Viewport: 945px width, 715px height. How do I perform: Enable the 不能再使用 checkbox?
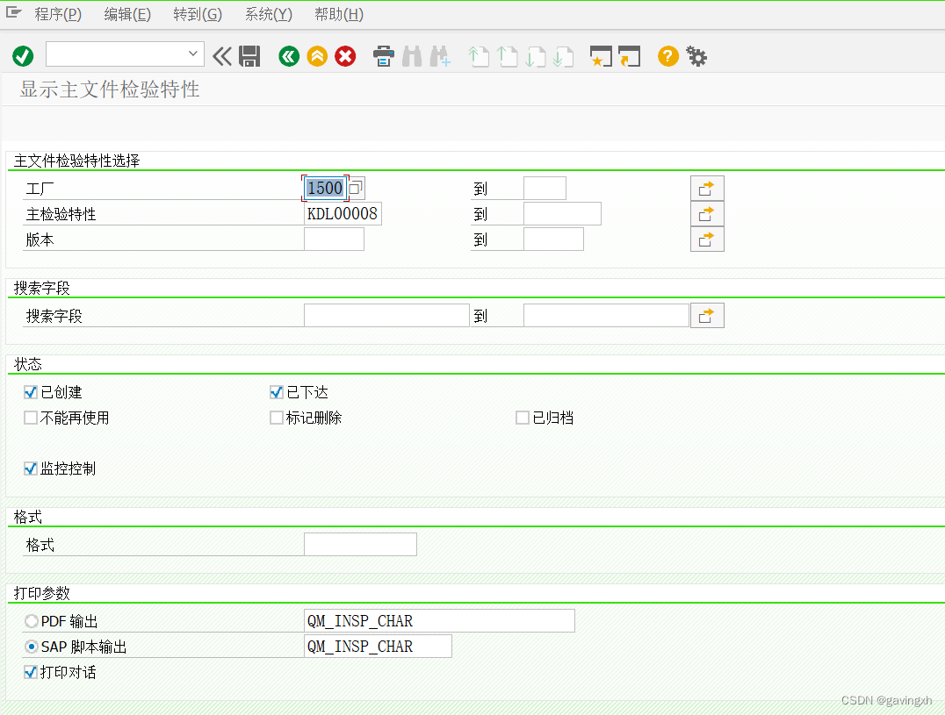point(31,418)
